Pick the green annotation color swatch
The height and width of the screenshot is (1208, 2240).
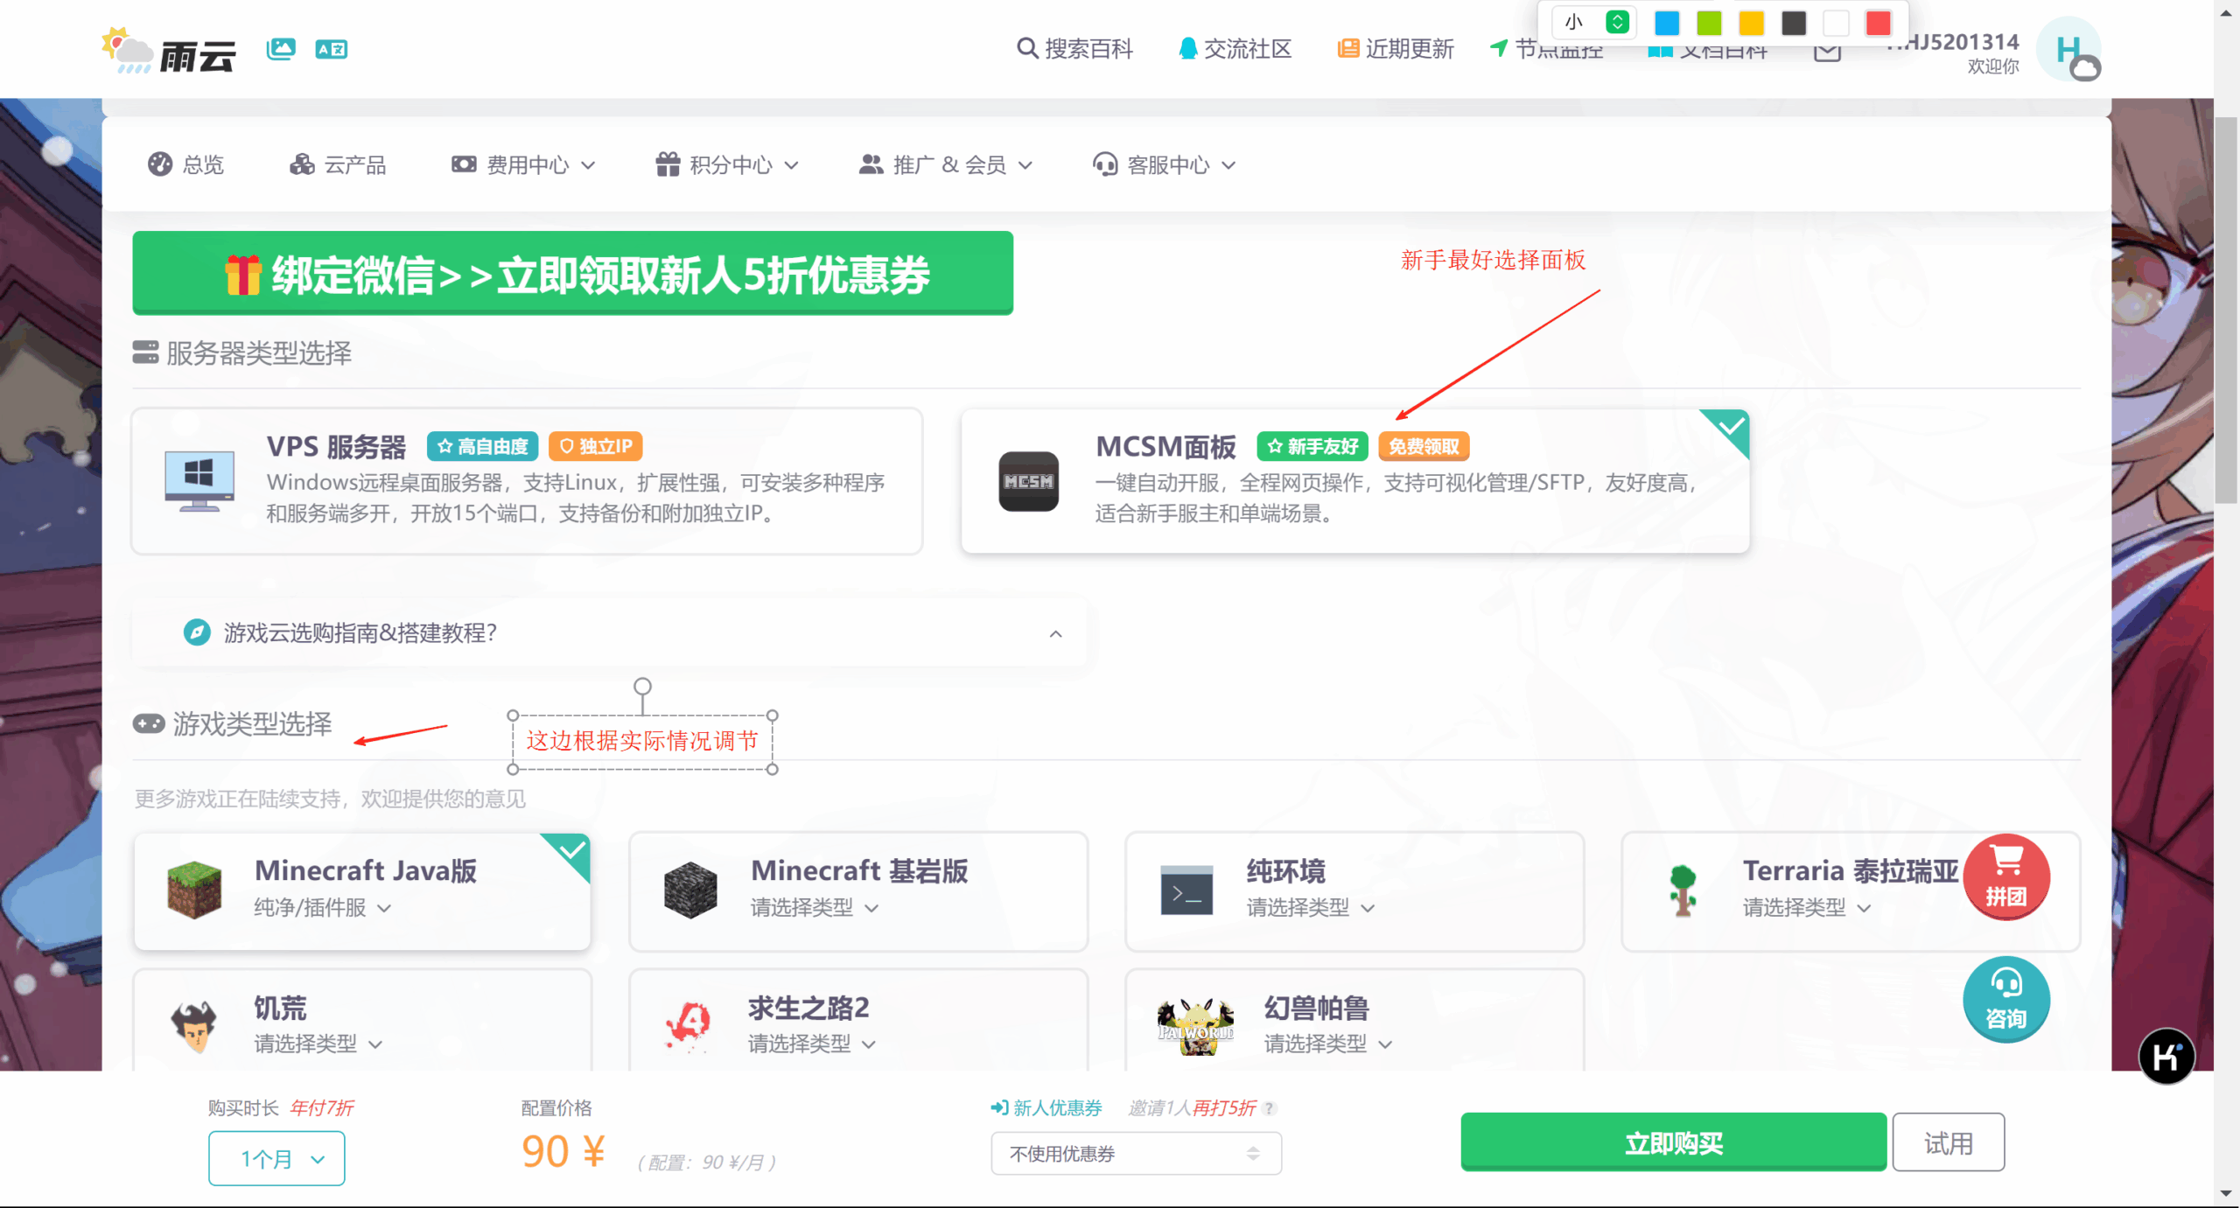(1709, 23)
